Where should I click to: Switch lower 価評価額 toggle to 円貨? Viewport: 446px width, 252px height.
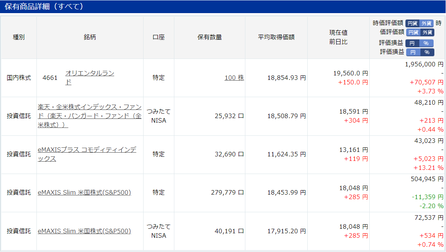coord(413,32)
